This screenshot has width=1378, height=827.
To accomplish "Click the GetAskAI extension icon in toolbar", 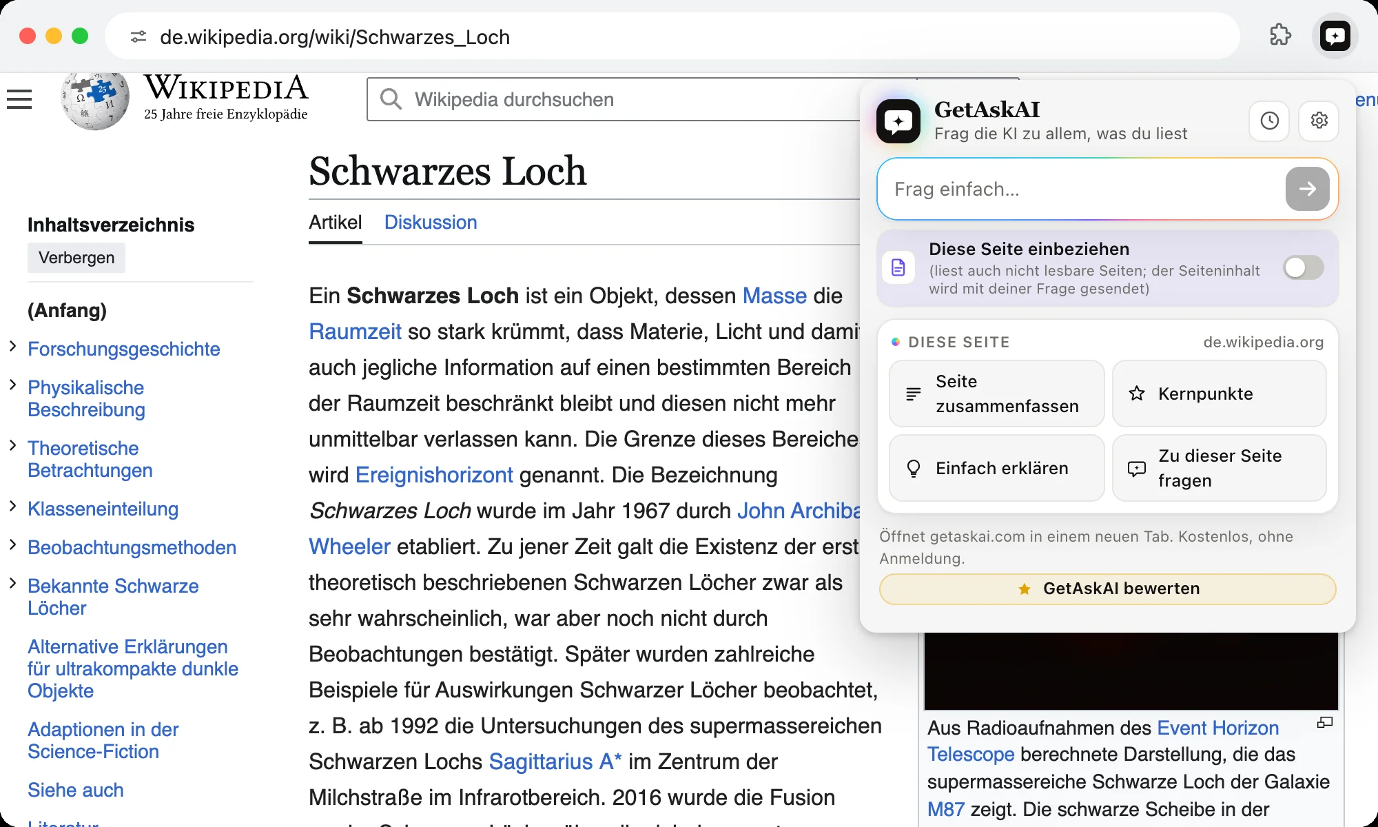I will (1335, 36).
